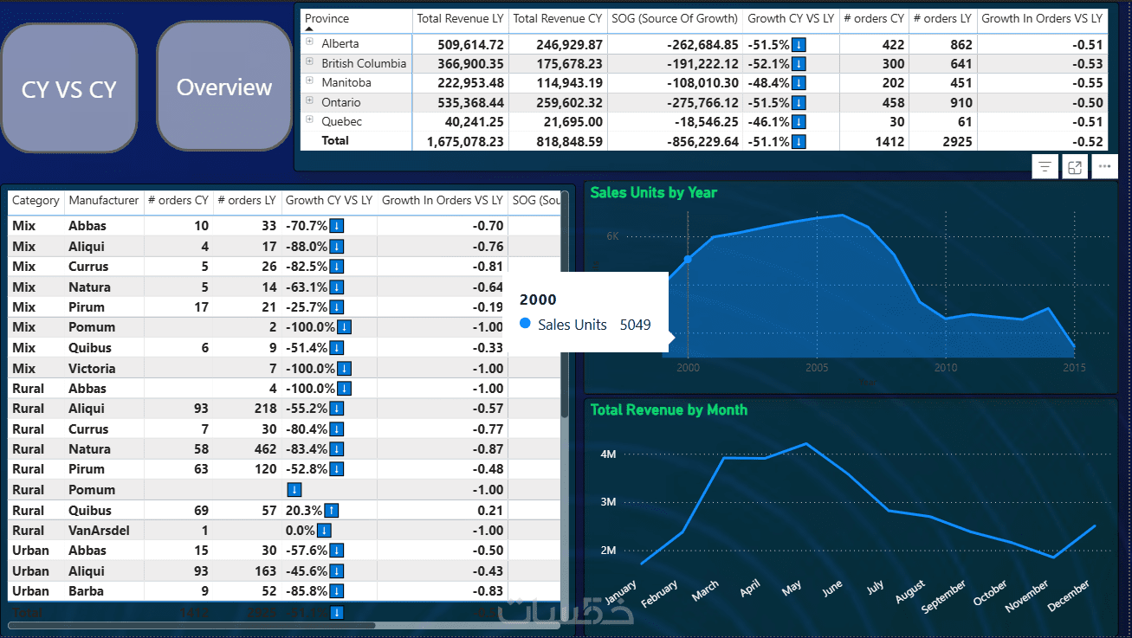Image resolution: width=1132 pixels, height=638 pixels.
Task: Expand the Alberta province row
Action: click(x=309, y=41)
